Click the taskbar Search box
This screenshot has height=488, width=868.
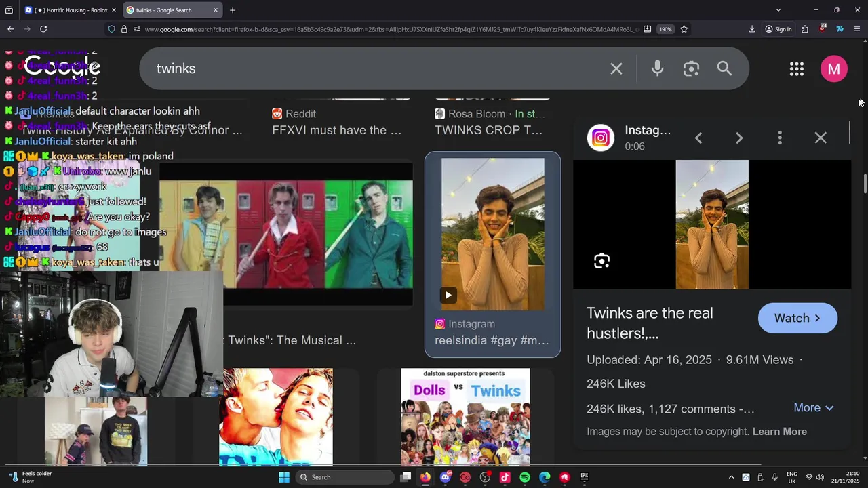click(346, 477)
